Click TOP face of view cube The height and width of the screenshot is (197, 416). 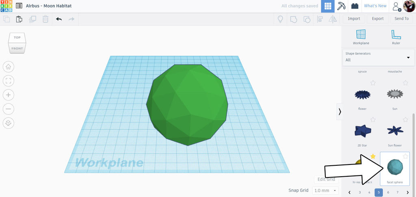17,38
